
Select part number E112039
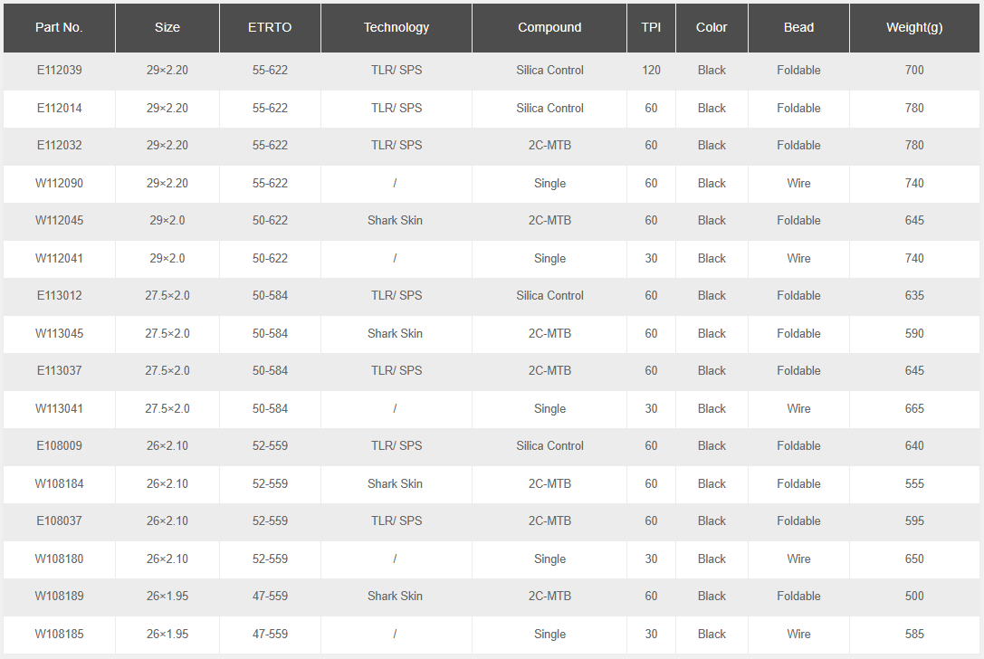click(x=59, y=70)
